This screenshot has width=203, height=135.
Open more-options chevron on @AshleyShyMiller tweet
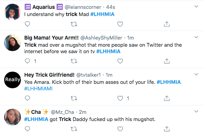(x=196, y=37)
